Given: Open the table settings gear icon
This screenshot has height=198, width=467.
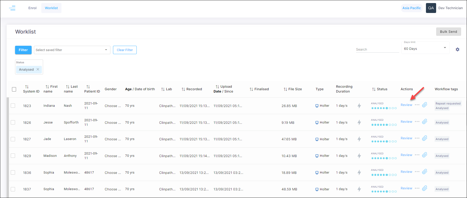Looking at the screenshot, I should (x=457, y=50).
